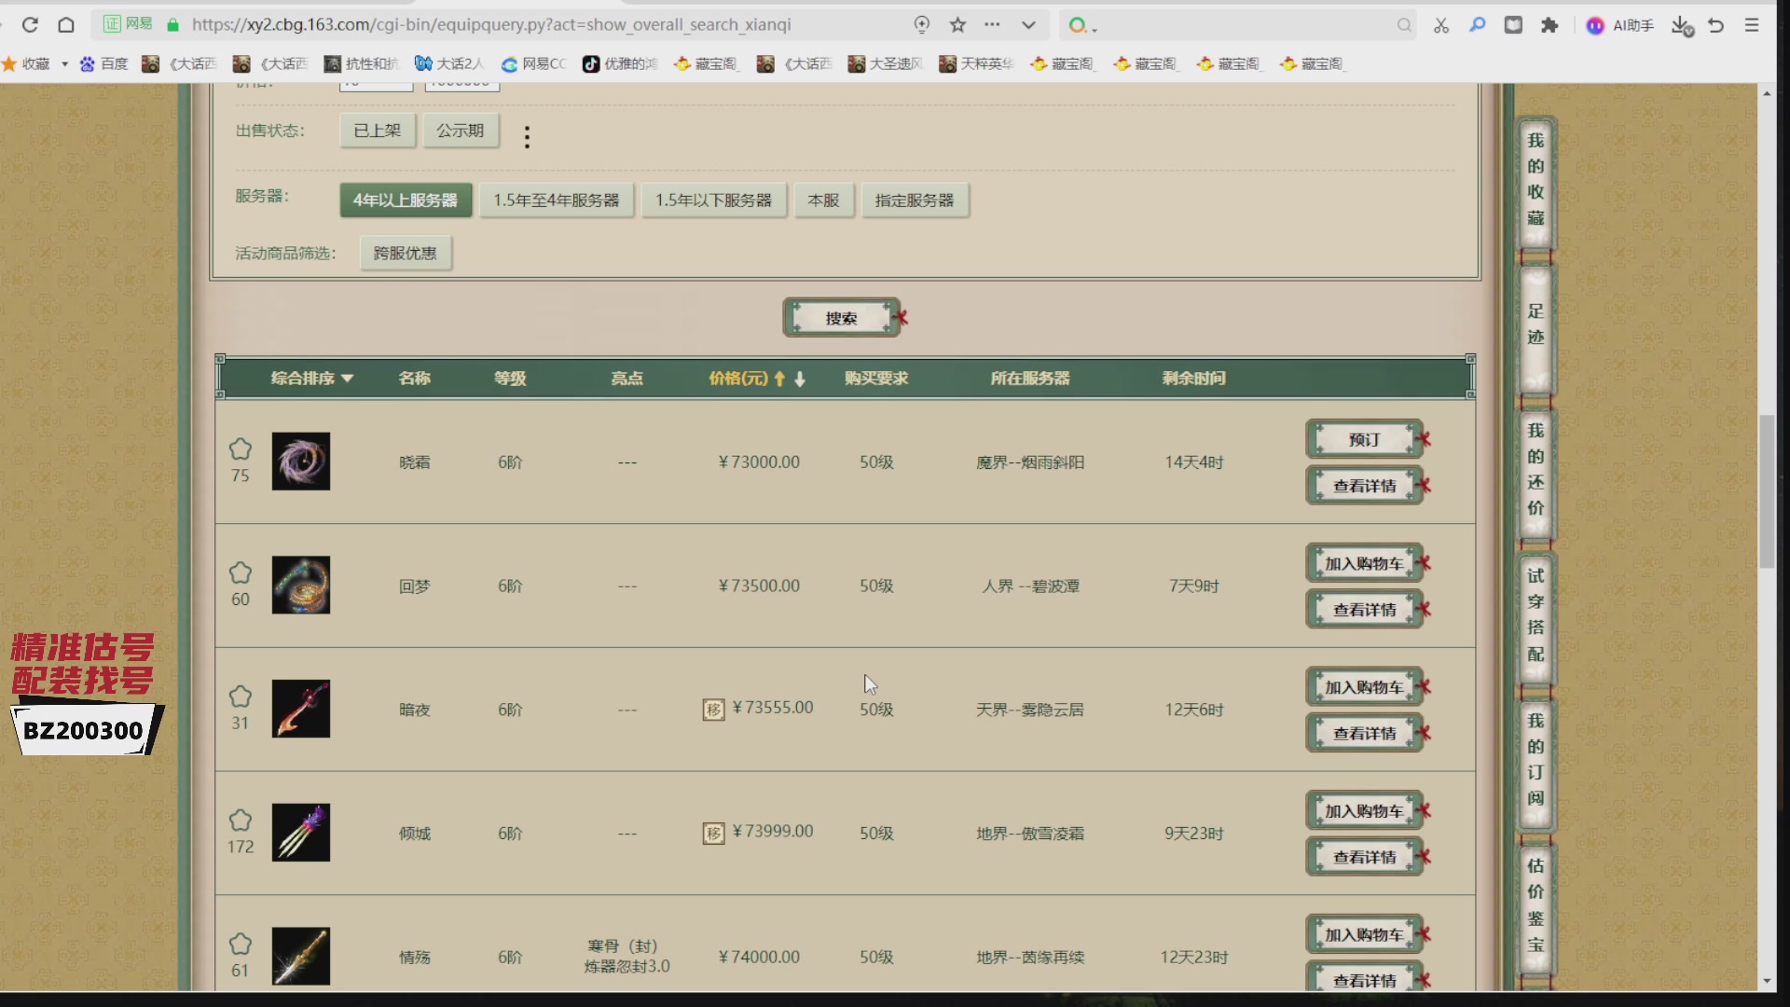Add 暗夜 to shopping cart

pos(1365,687)
